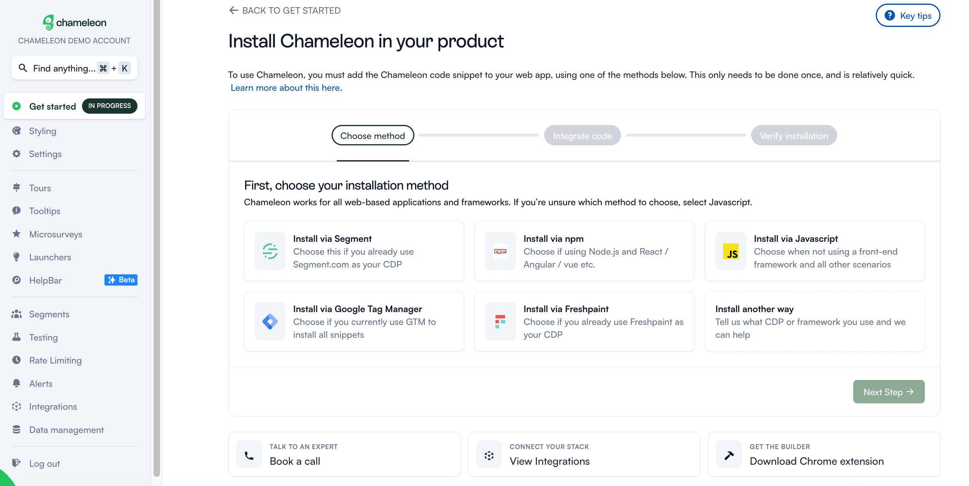969x486 pixels.
Task: Click the Chameleon logo in the sidebar
Action: [74, 22]
